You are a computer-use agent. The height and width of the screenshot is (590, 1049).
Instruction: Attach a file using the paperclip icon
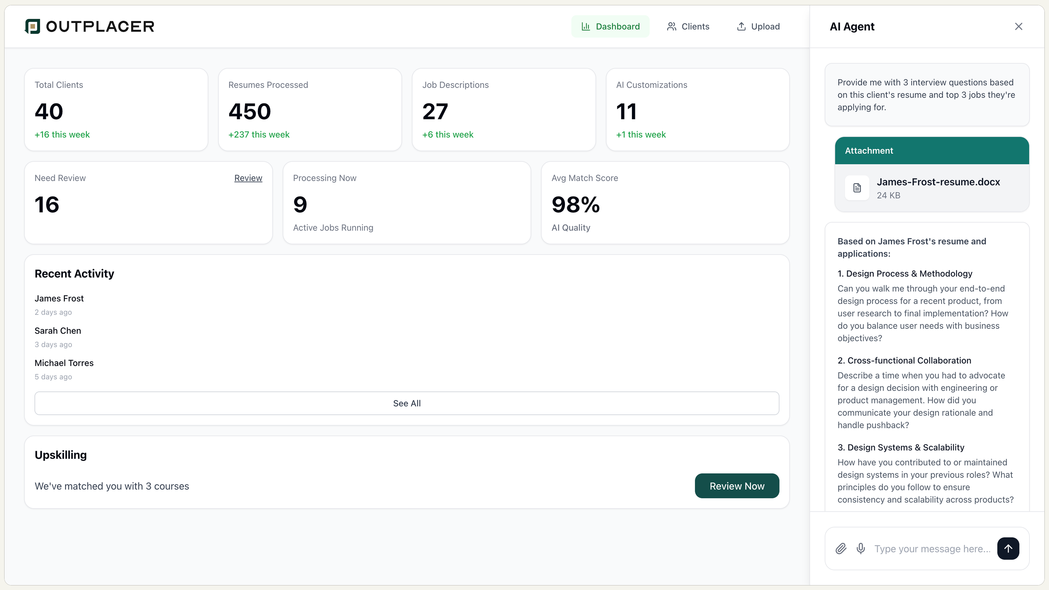pyautogui.click(x=841, y=548)
